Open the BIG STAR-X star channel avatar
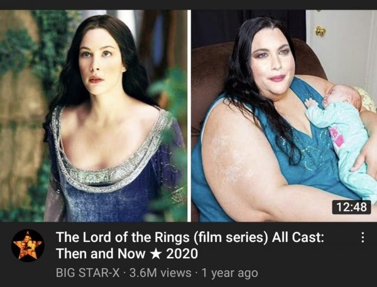Image resolution: width=377 pixels, height=287 pixels. (28, 245)
